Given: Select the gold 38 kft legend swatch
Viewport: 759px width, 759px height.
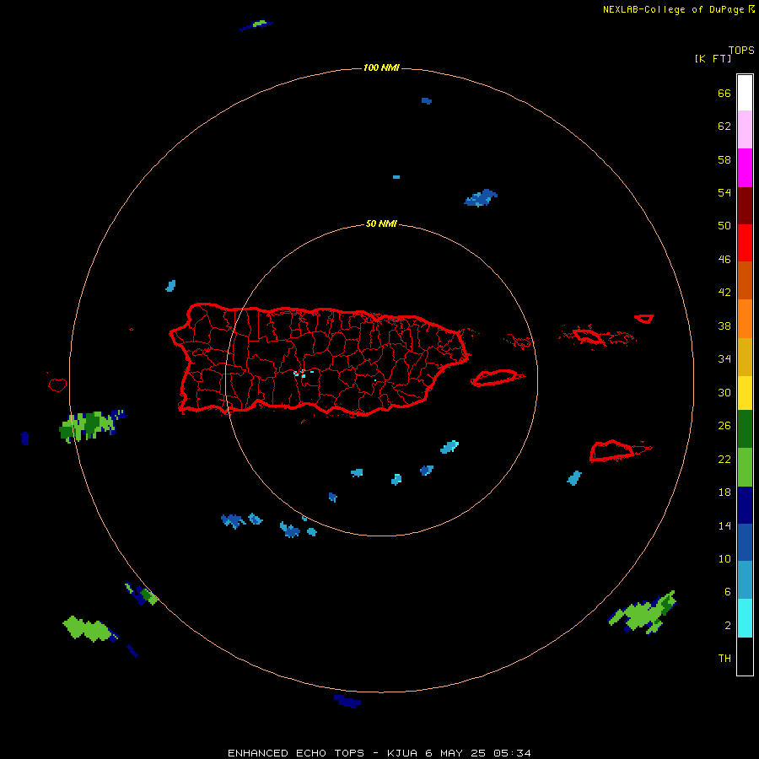Looking at the screenshot, I should (745, 357).
